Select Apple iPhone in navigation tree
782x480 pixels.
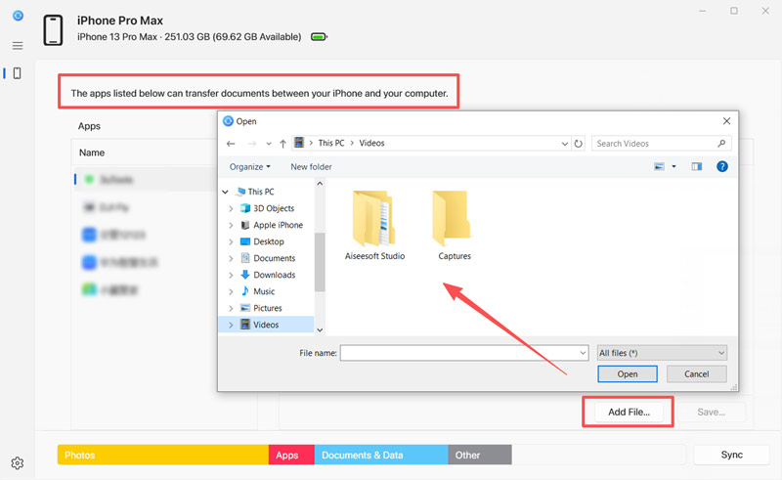[278, 225]
